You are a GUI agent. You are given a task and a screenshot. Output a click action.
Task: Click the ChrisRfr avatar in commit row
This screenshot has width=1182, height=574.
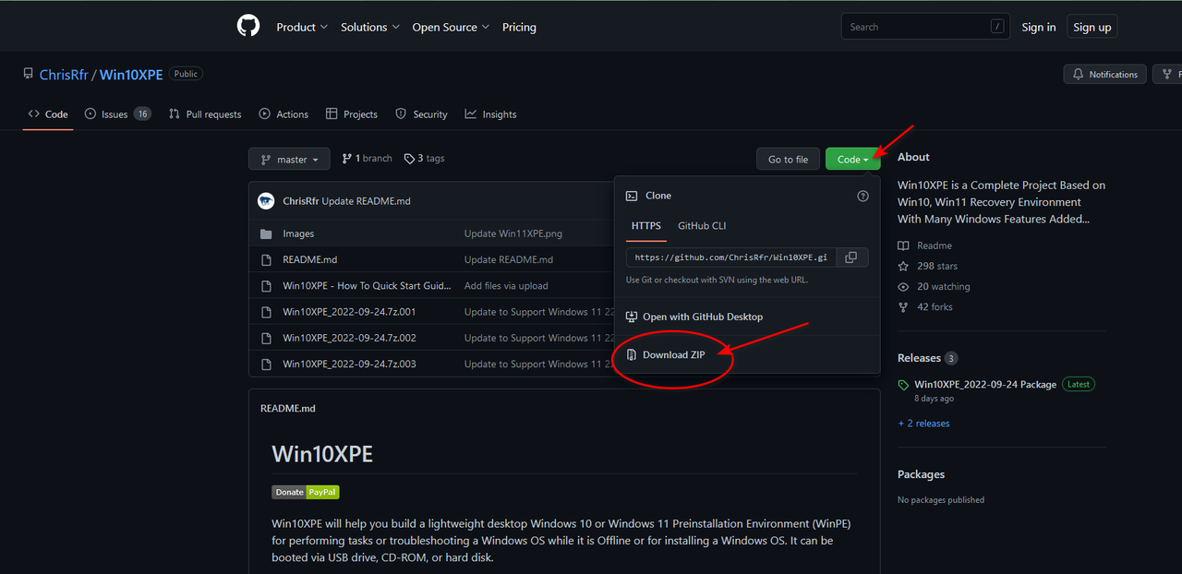click(266, 200)
